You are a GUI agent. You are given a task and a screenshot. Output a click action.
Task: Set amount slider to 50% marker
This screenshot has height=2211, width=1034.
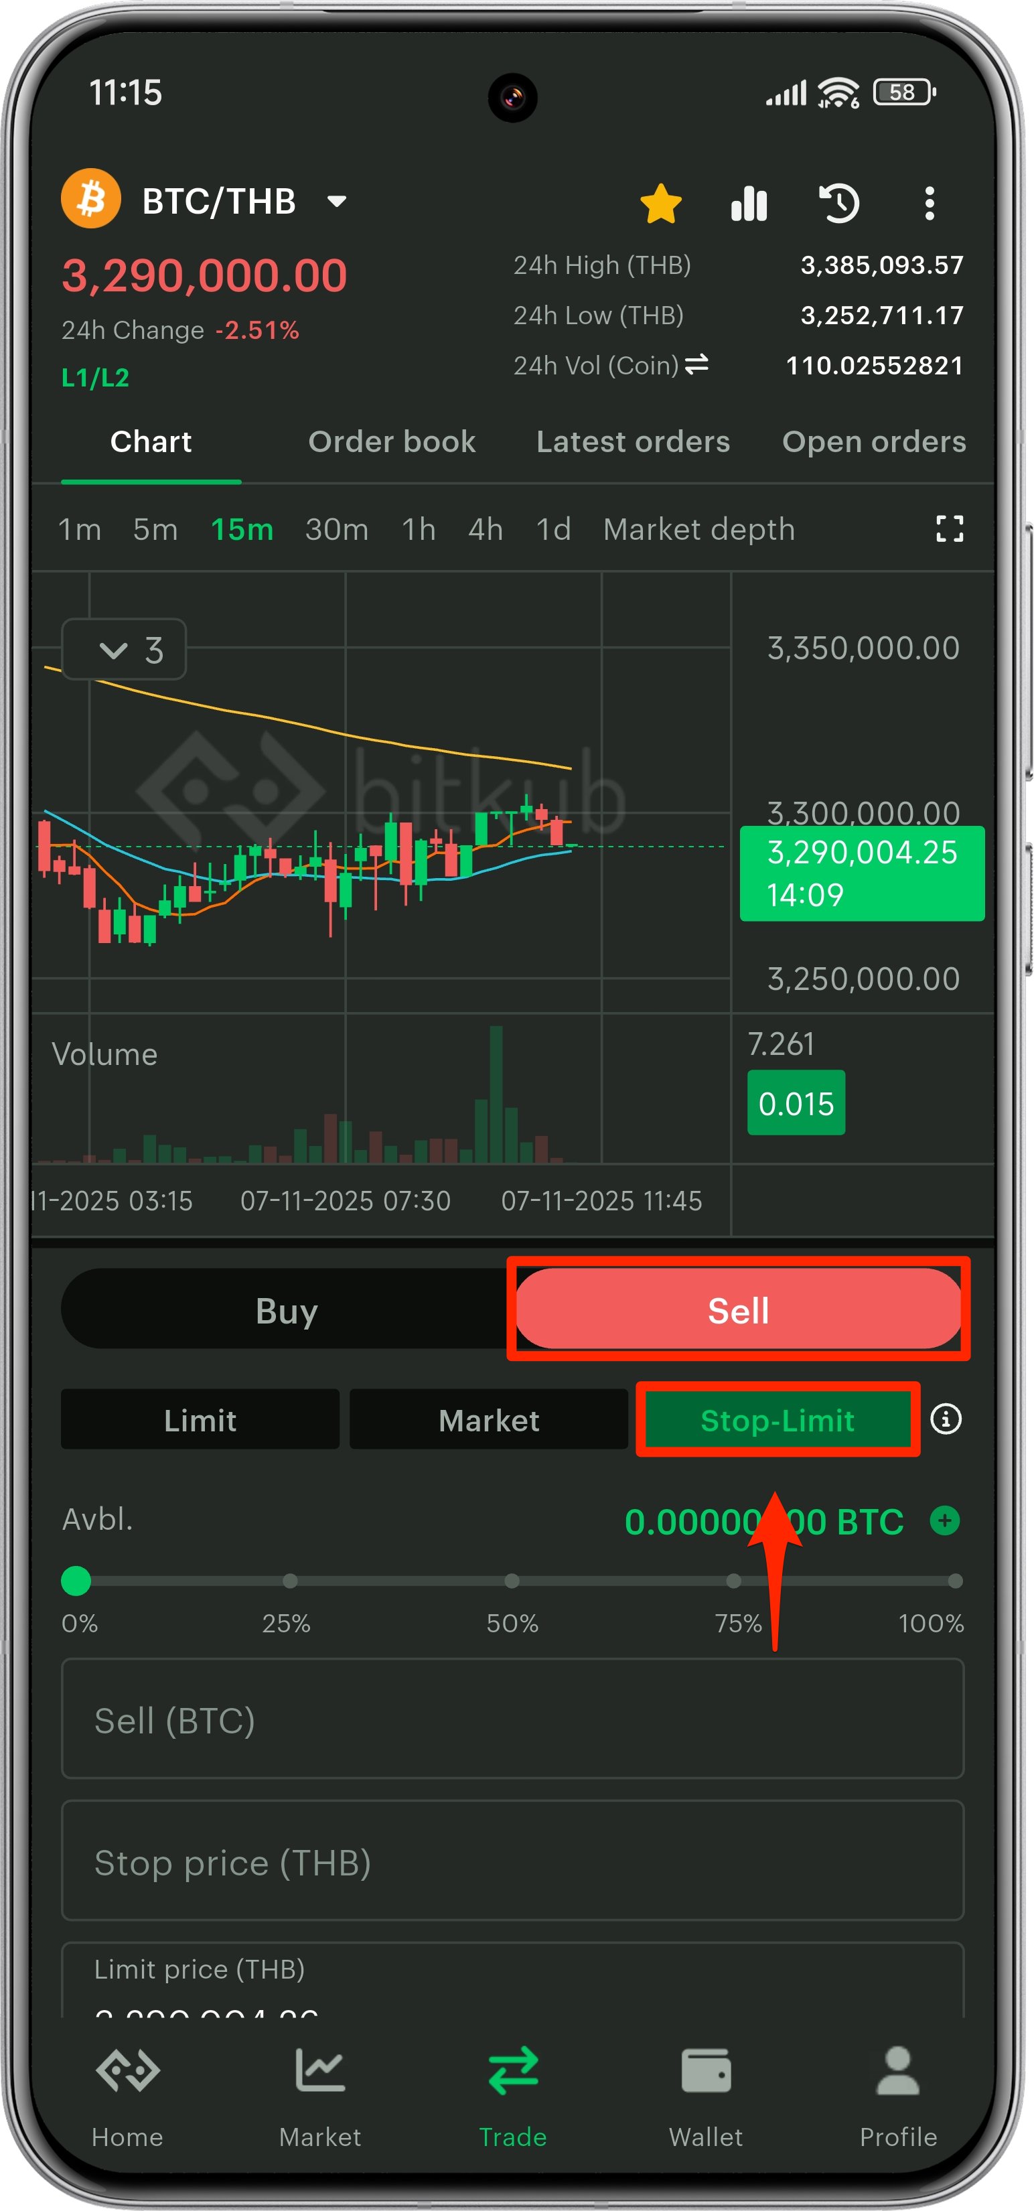(x=512, y=1580)
